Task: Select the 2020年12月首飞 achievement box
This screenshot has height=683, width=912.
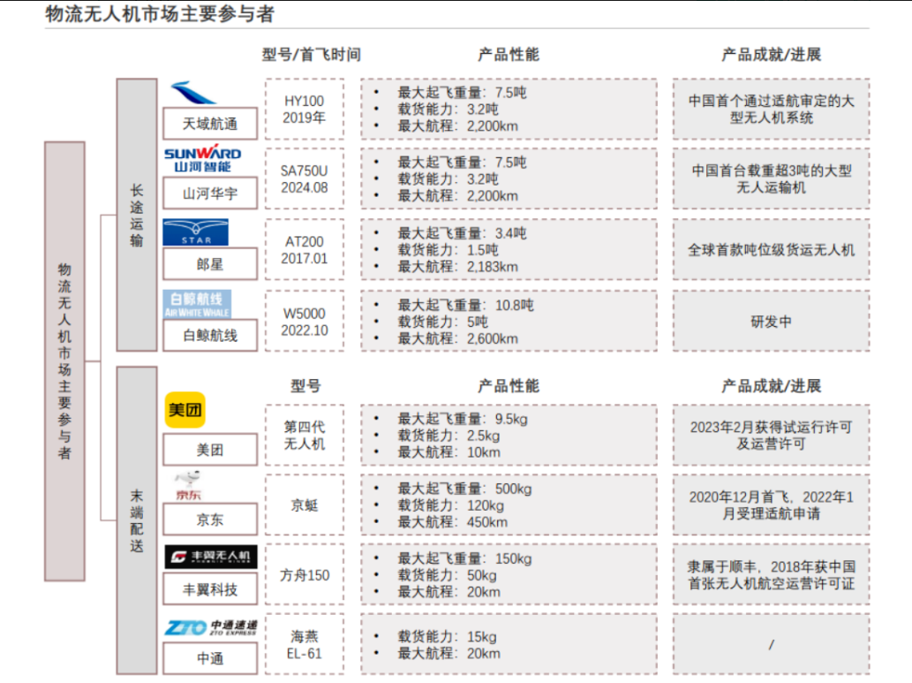Action: click(x=772, y=505)
